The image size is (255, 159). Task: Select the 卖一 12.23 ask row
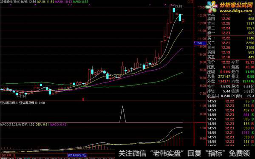(231, 33)
